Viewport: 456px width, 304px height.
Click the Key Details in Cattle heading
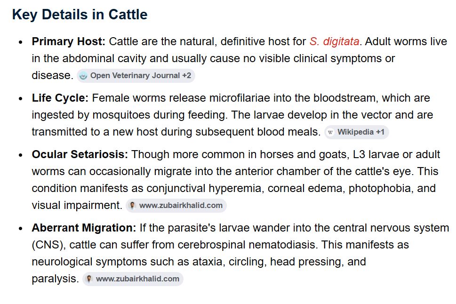pos(80,15)
